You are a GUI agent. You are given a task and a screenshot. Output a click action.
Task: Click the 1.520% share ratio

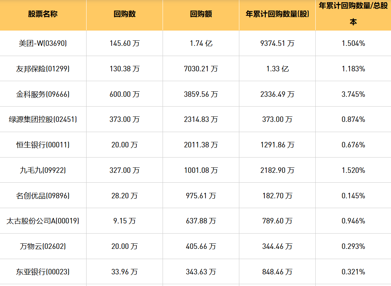[353, 170]
